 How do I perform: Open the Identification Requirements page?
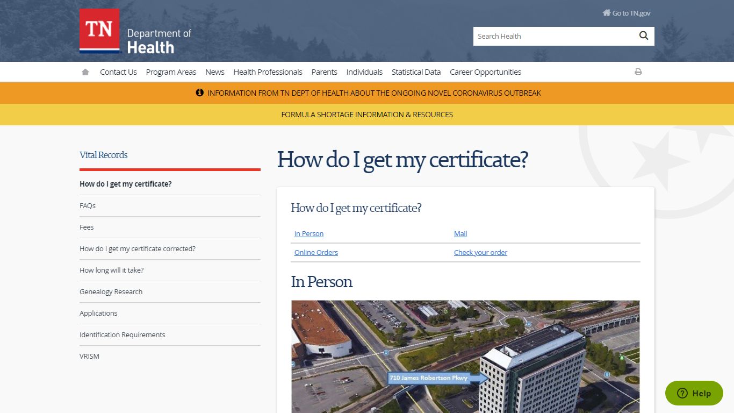(x=122, y=334)
